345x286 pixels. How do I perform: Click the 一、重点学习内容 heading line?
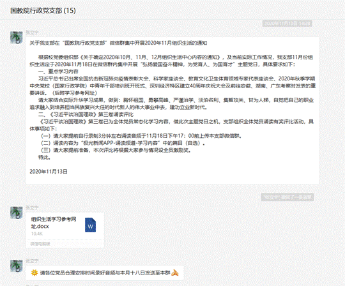coord(58,71)
